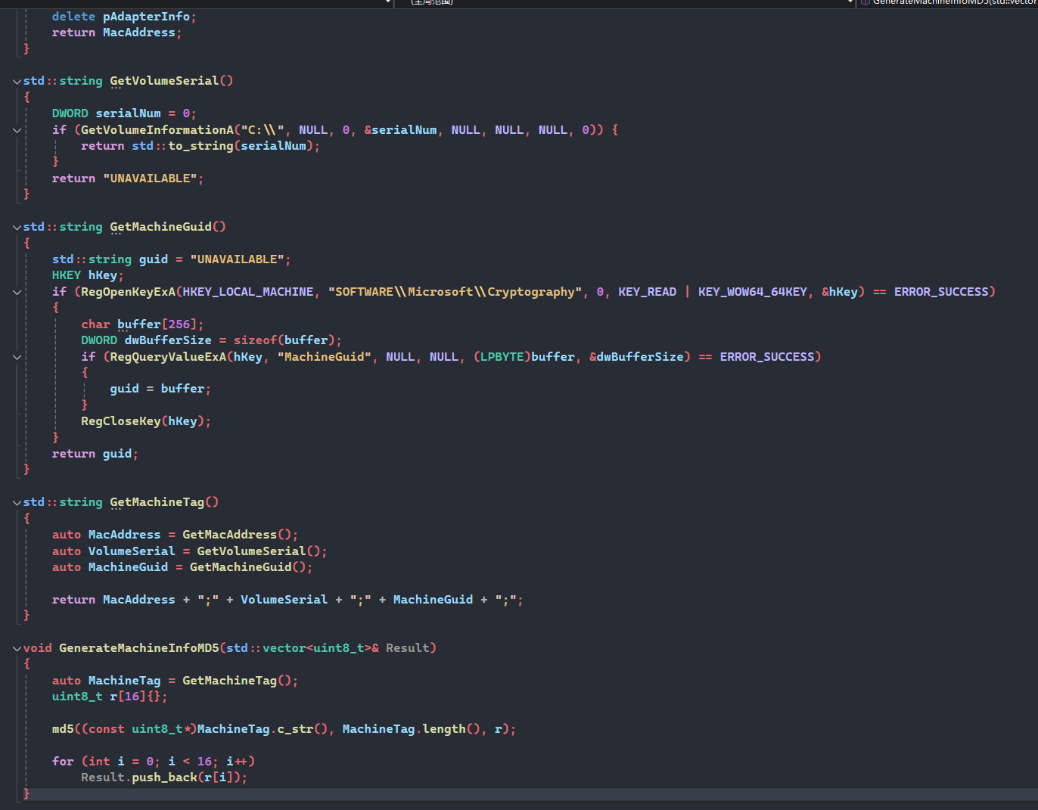Fold the GenerateMachineInfoMD5 function
Viewport: 1038px width, 810px height.
pos(17,648)
